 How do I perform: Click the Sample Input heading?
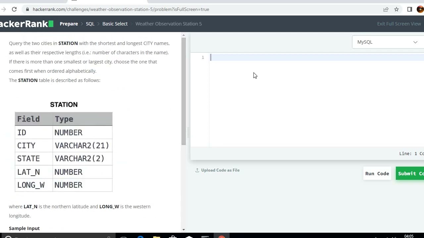(24, 228)
